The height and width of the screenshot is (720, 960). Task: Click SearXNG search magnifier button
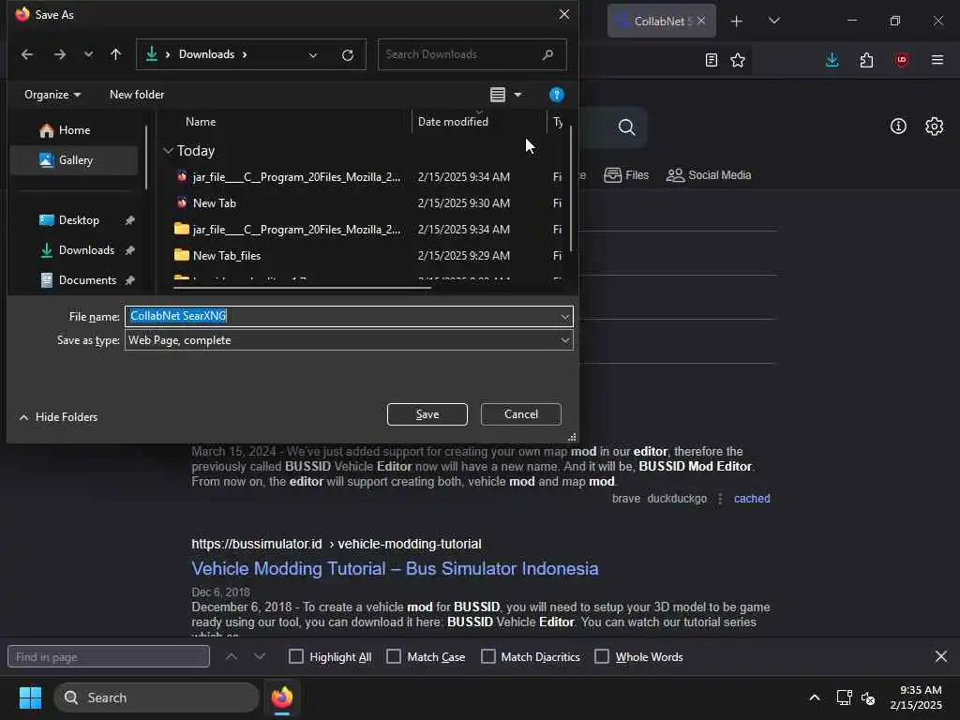(626, 127)
